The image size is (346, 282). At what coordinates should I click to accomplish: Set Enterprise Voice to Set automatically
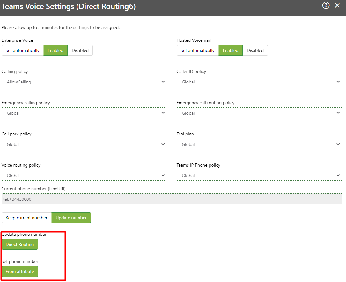[23, 50]
